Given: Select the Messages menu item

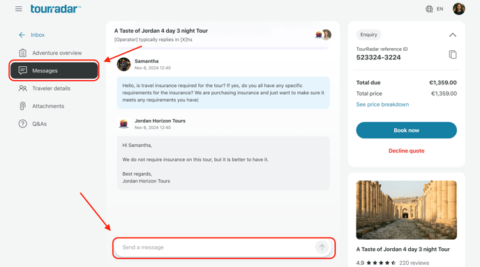Looking at the screenshot, I should [54, 70].
